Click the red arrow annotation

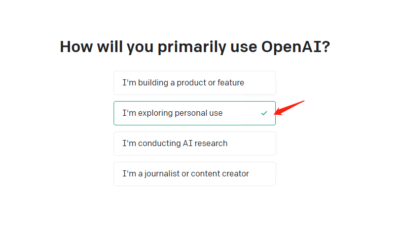click(x=289, y=108)
